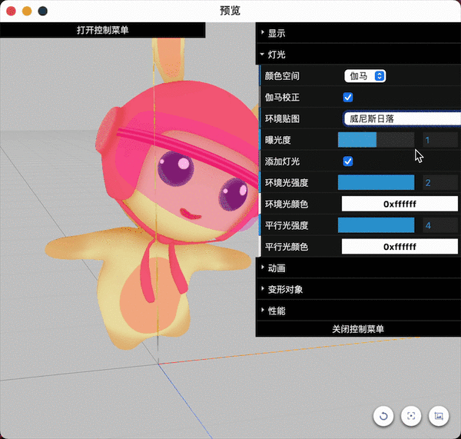The height and width of the screenshot is (439, 461).
Task: Open the 环境贴图 dropdown showing 威尼斯日落
Action: click(x=401, y=118)
